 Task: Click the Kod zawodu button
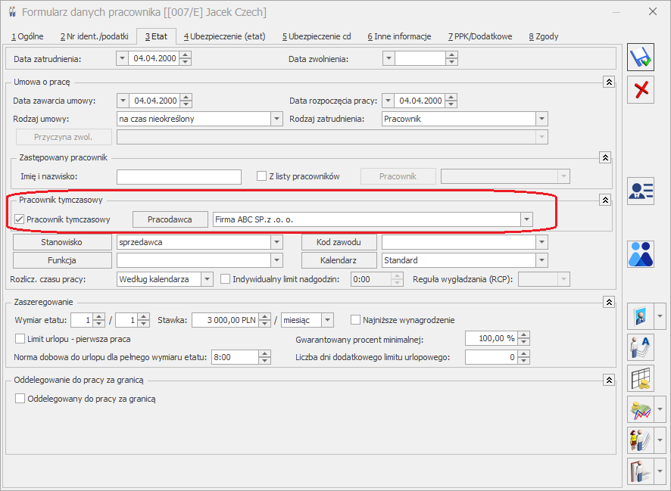tap(339, 242)
